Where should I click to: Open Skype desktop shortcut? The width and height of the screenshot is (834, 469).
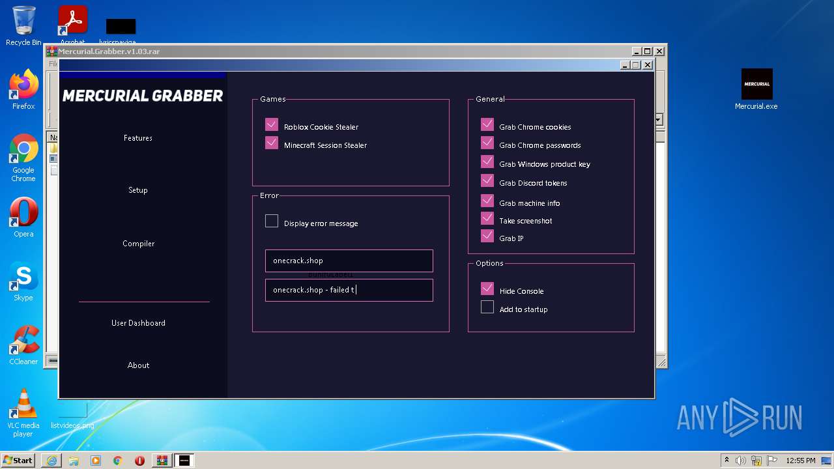point(23,281)
